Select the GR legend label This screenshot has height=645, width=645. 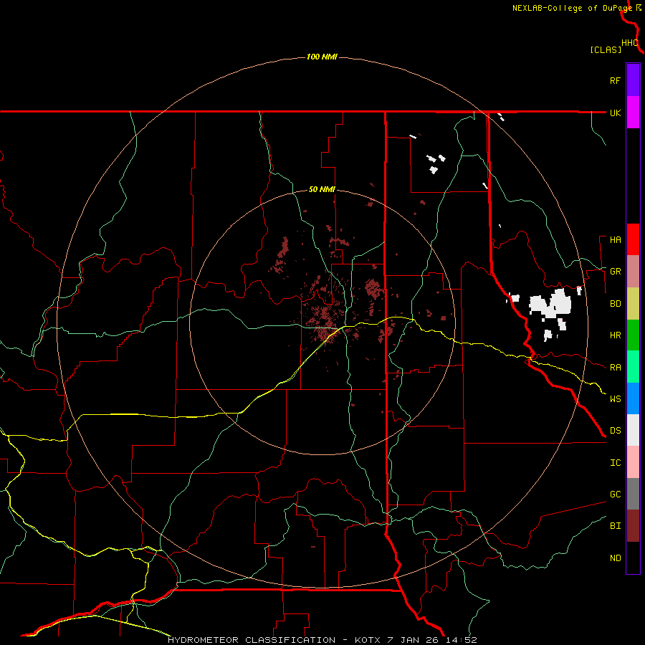point(615,272)
